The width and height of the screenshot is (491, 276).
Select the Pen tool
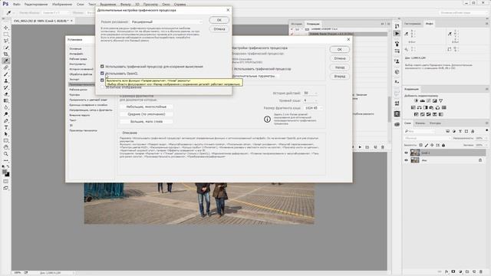point(6,121)
